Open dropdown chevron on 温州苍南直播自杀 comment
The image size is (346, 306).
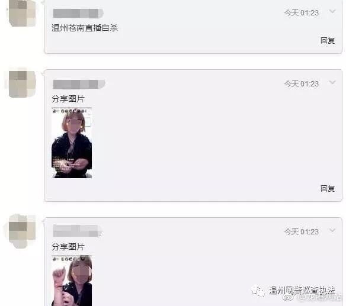332,11
